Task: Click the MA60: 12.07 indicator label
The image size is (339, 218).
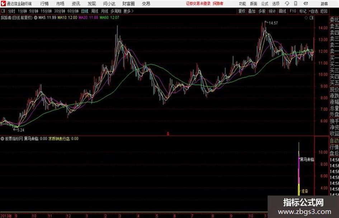Action: [109, 18]
